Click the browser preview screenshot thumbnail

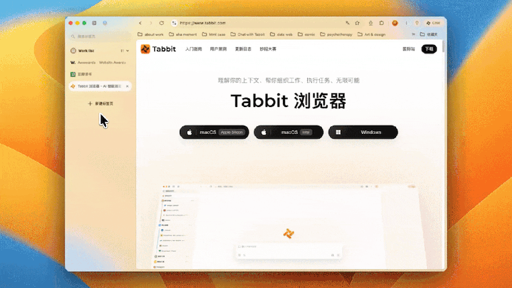288,226
